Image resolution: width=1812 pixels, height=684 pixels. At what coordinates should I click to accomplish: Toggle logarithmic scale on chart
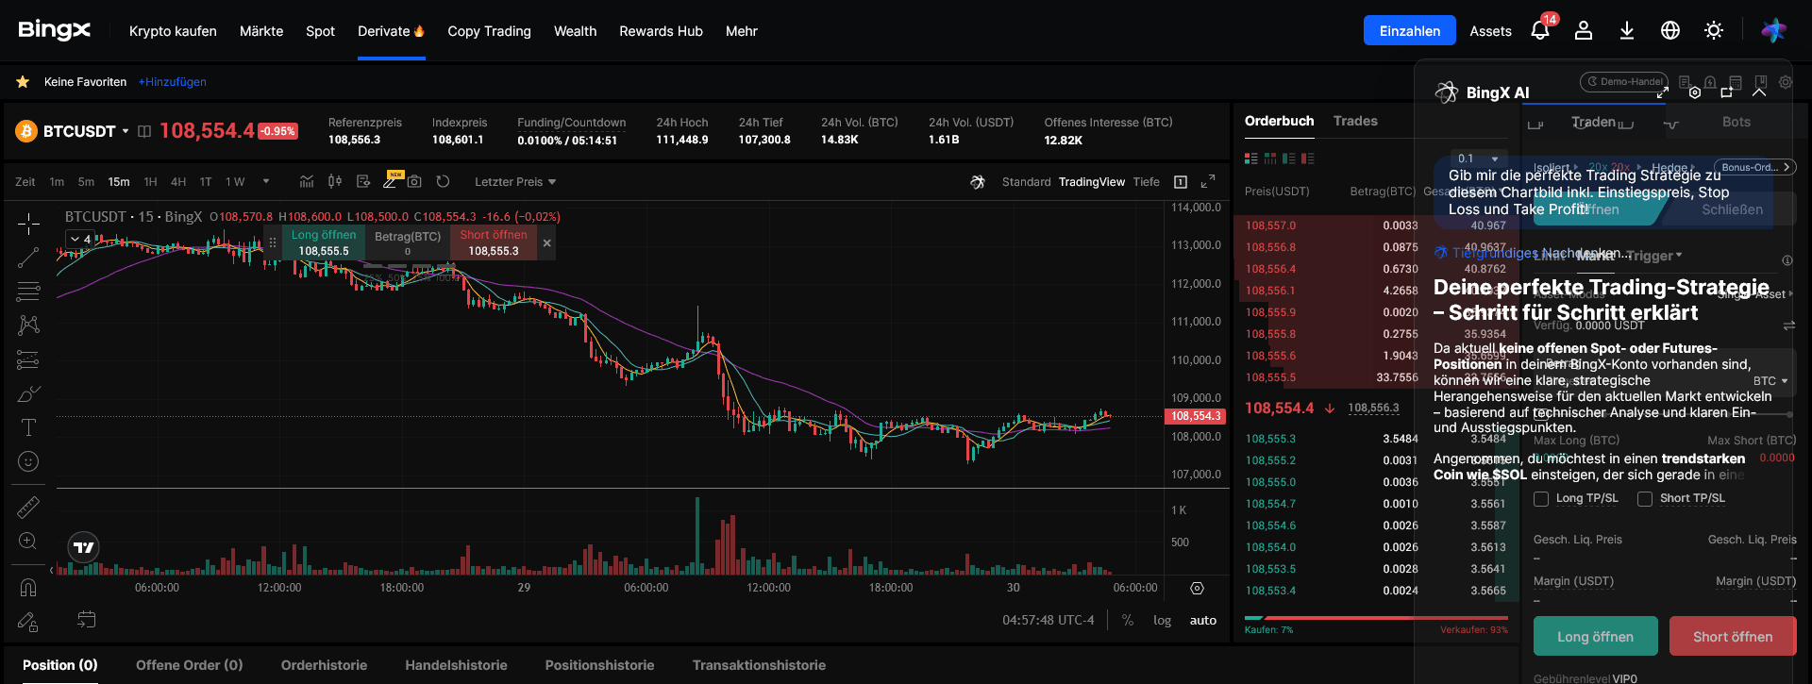coord(1162,620)
